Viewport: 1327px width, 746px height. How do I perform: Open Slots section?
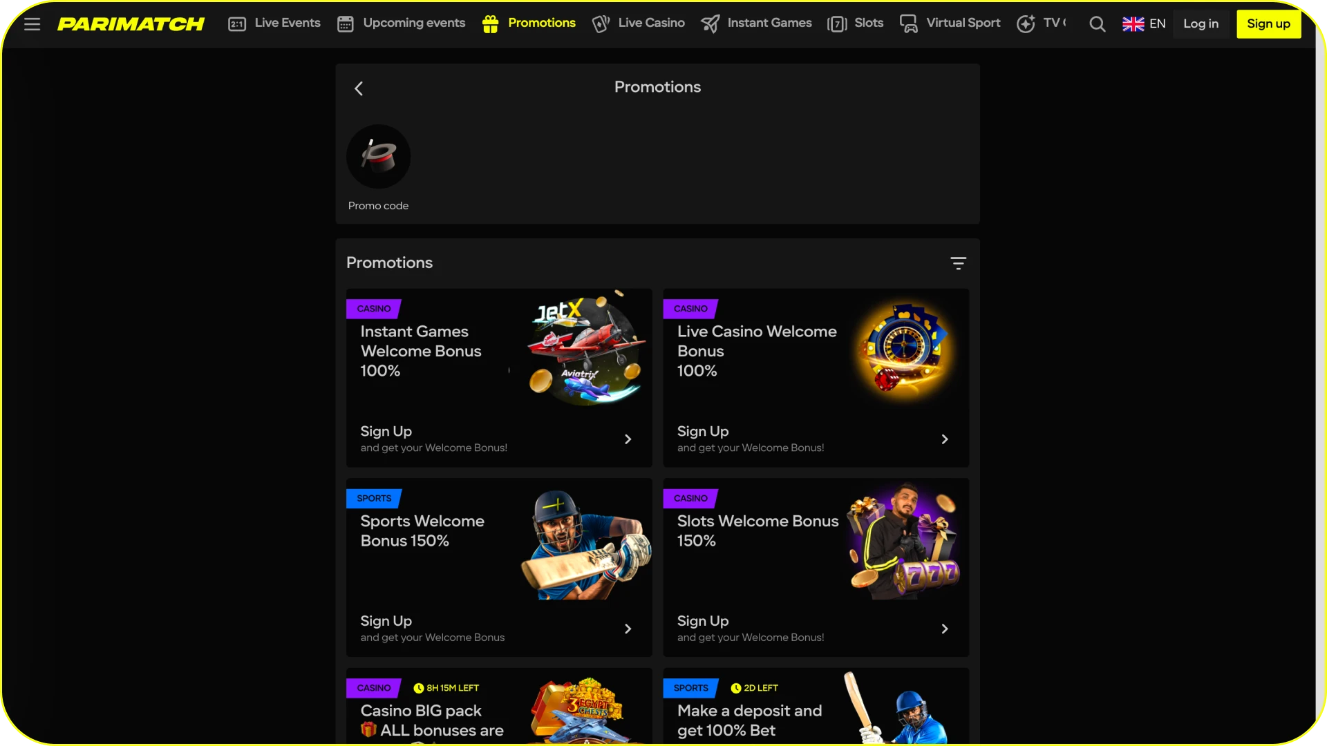[869, 23]
